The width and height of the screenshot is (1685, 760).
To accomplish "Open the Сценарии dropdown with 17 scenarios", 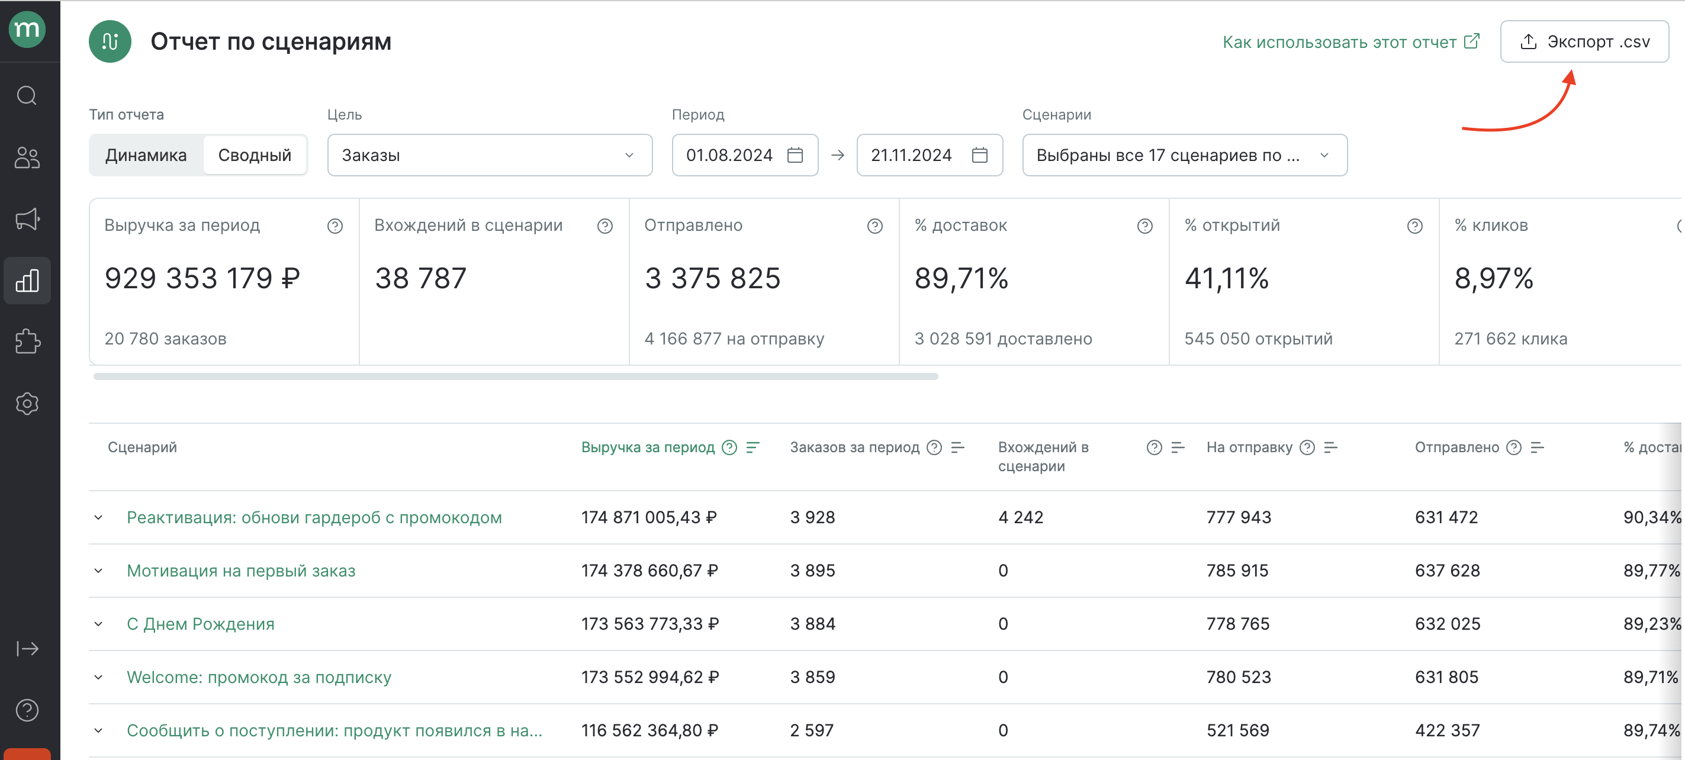I will click(1184, 156).
